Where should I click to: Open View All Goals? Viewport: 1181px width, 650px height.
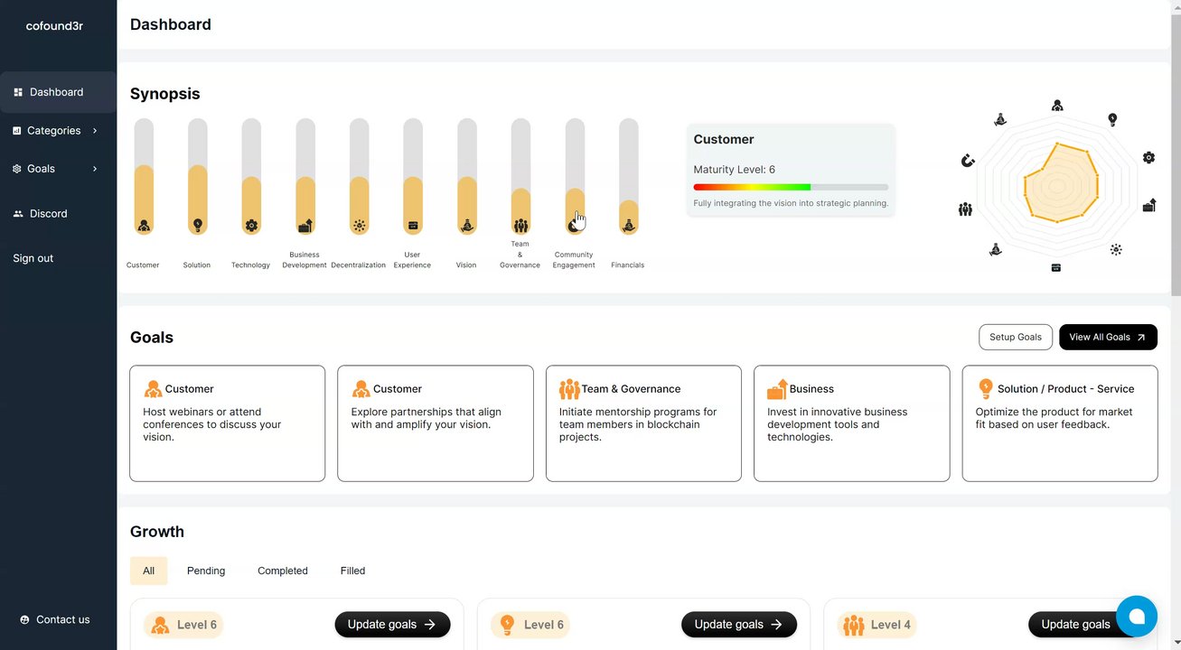pos(1108,337)
